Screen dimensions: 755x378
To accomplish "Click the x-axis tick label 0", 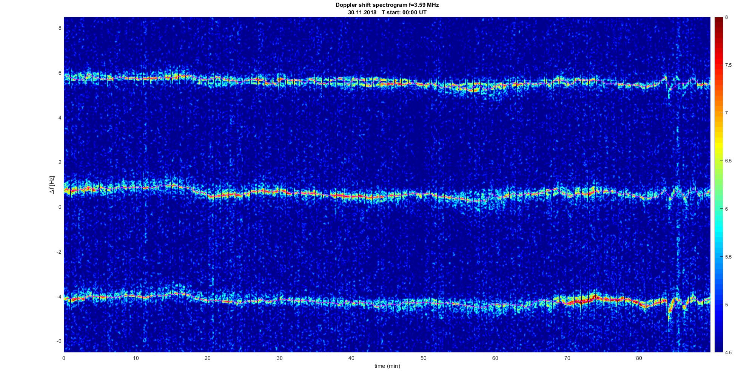I will click(x=64, y=358).
